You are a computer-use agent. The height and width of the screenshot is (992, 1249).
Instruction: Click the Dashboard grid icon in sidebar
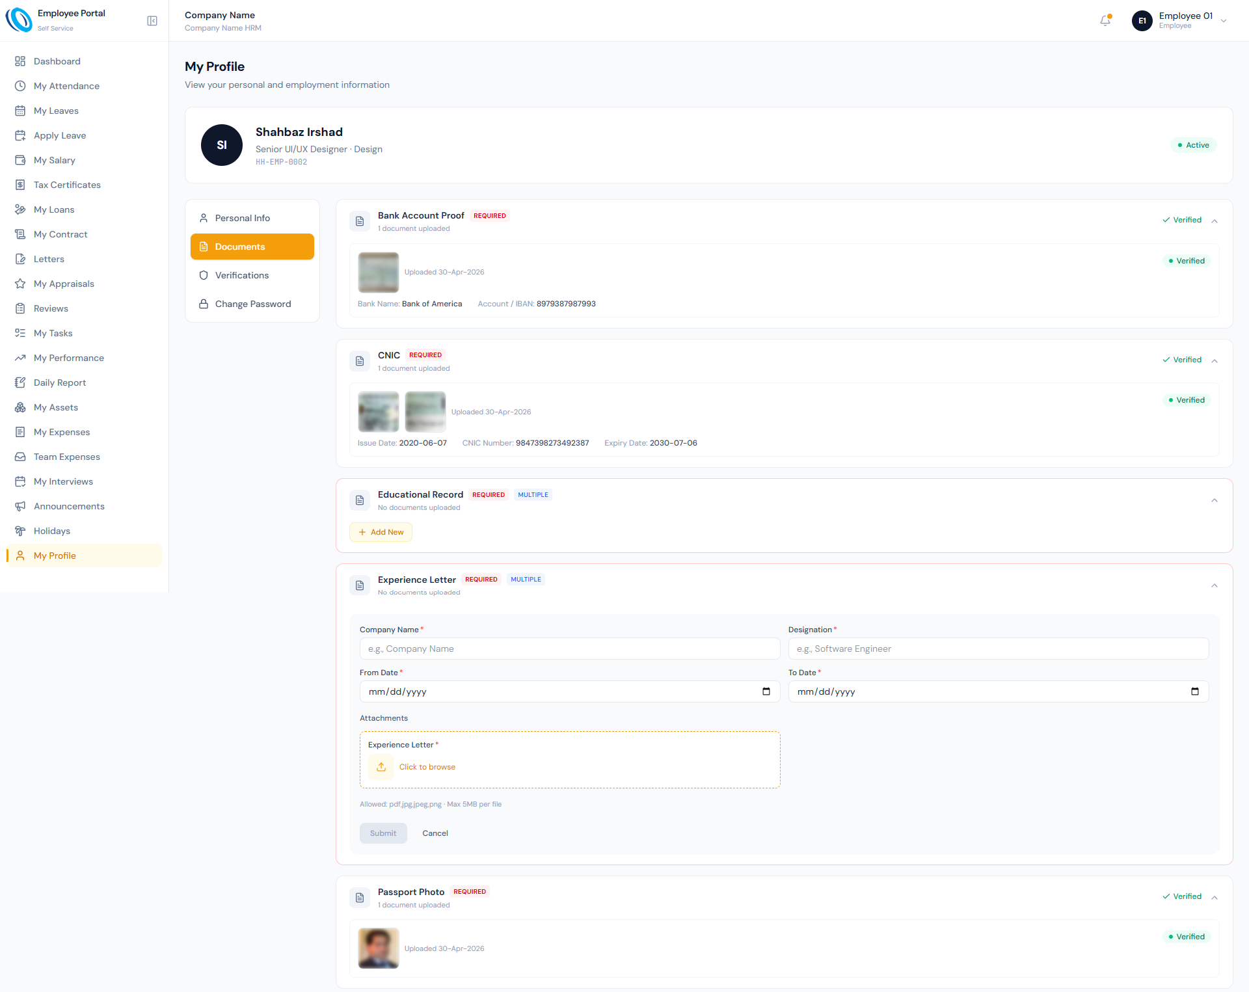pos(20,61)
